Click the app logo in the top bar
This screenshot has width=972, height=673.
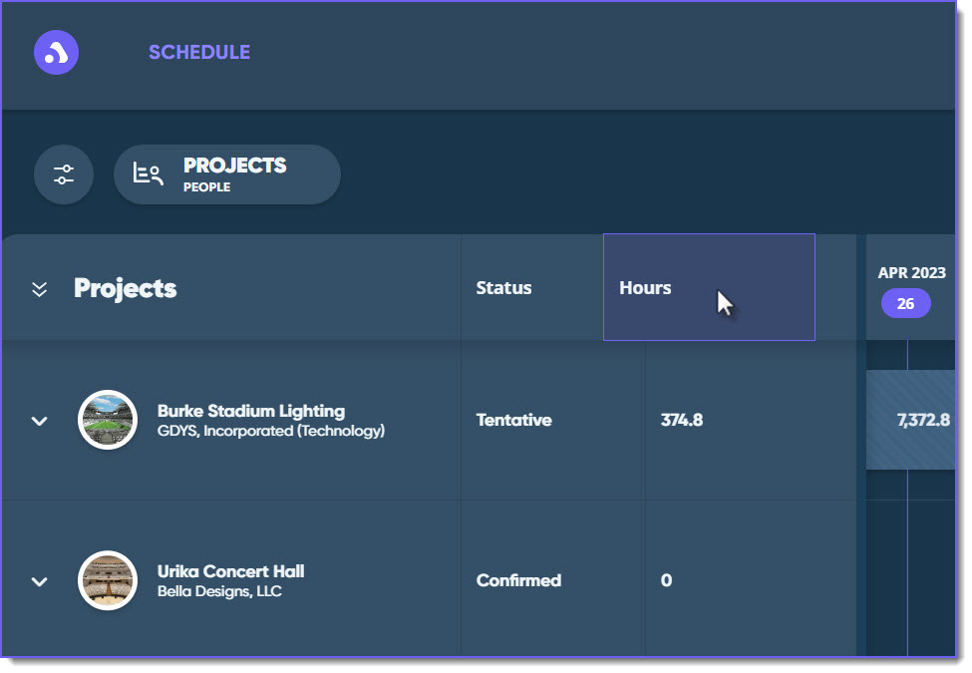click(56, 52)
